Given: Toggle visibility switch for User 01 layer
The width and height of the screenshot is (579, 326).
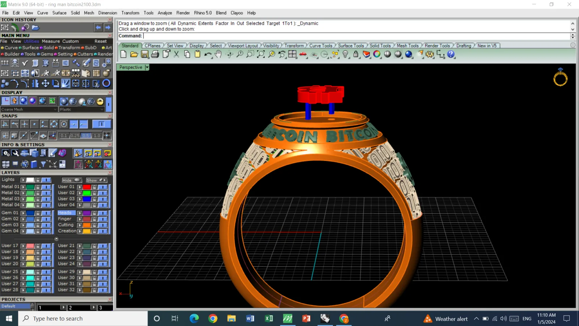Looking at the screenshot, I should point(103,187).
